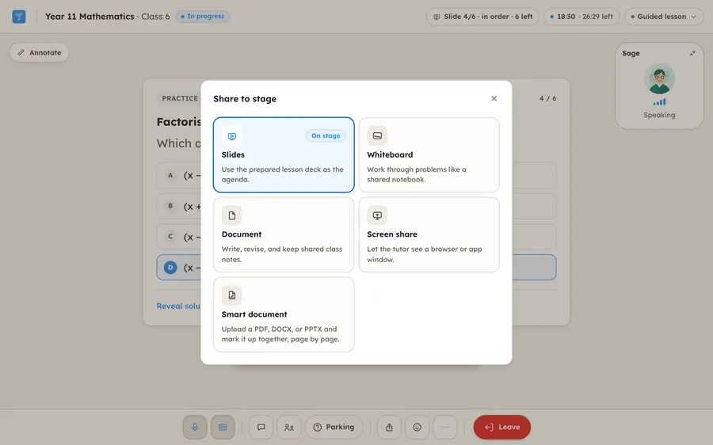Screen dimensions: 713x445
Task: Collapse the Sage tutor panel
Action: (x=692, y=53)
